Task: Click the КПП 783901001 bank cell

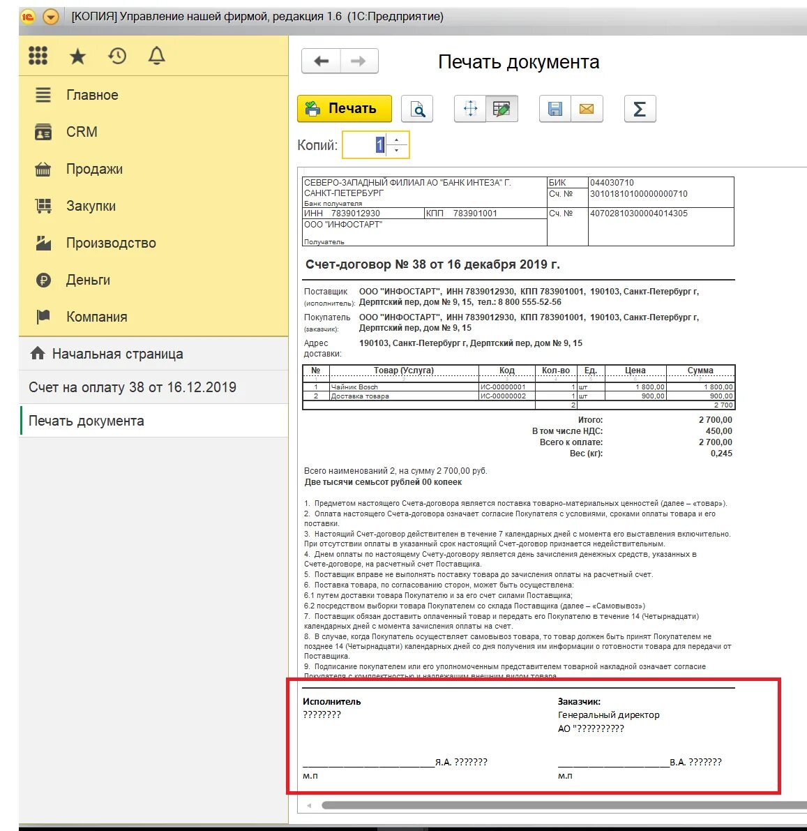Action: tap(485, 214)
